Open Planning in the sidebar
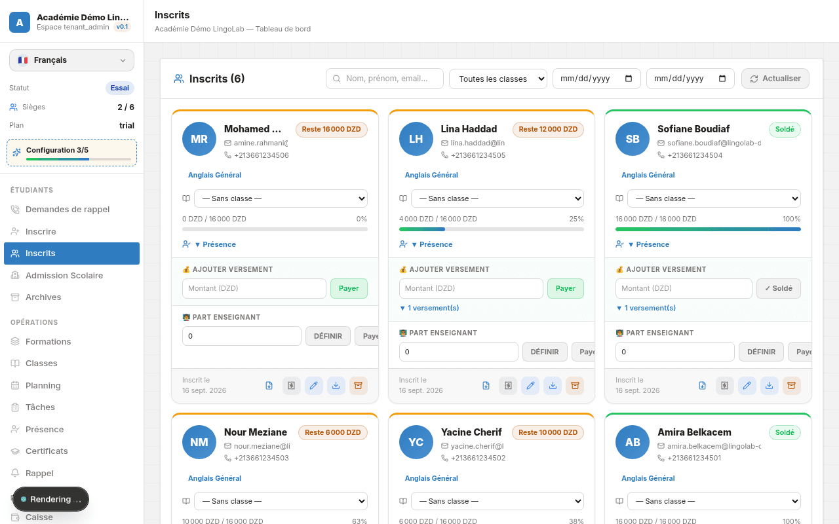The height and width of the screenshot is (524, 839). 72,386
